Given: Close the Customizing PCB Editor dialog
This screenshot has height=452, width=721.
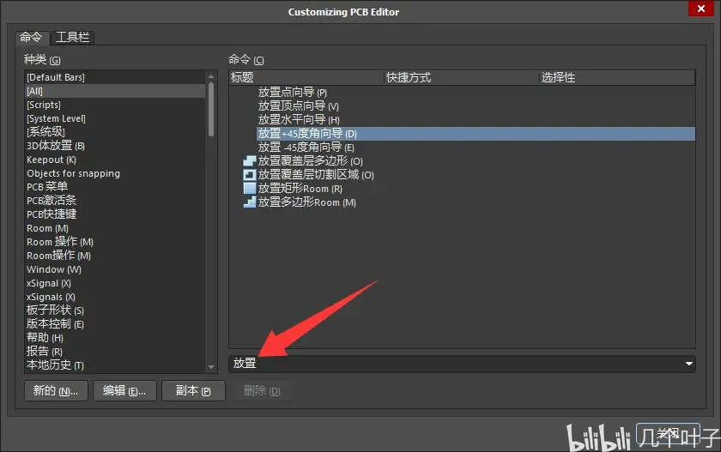Looking at the screenshot, I should point(700,9).
